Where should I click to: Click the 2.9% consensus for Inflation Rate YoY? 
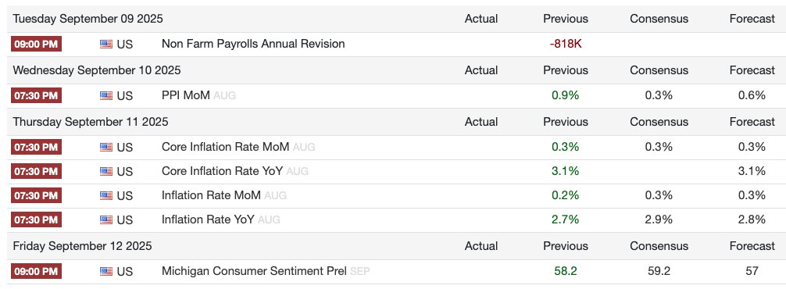659,219
